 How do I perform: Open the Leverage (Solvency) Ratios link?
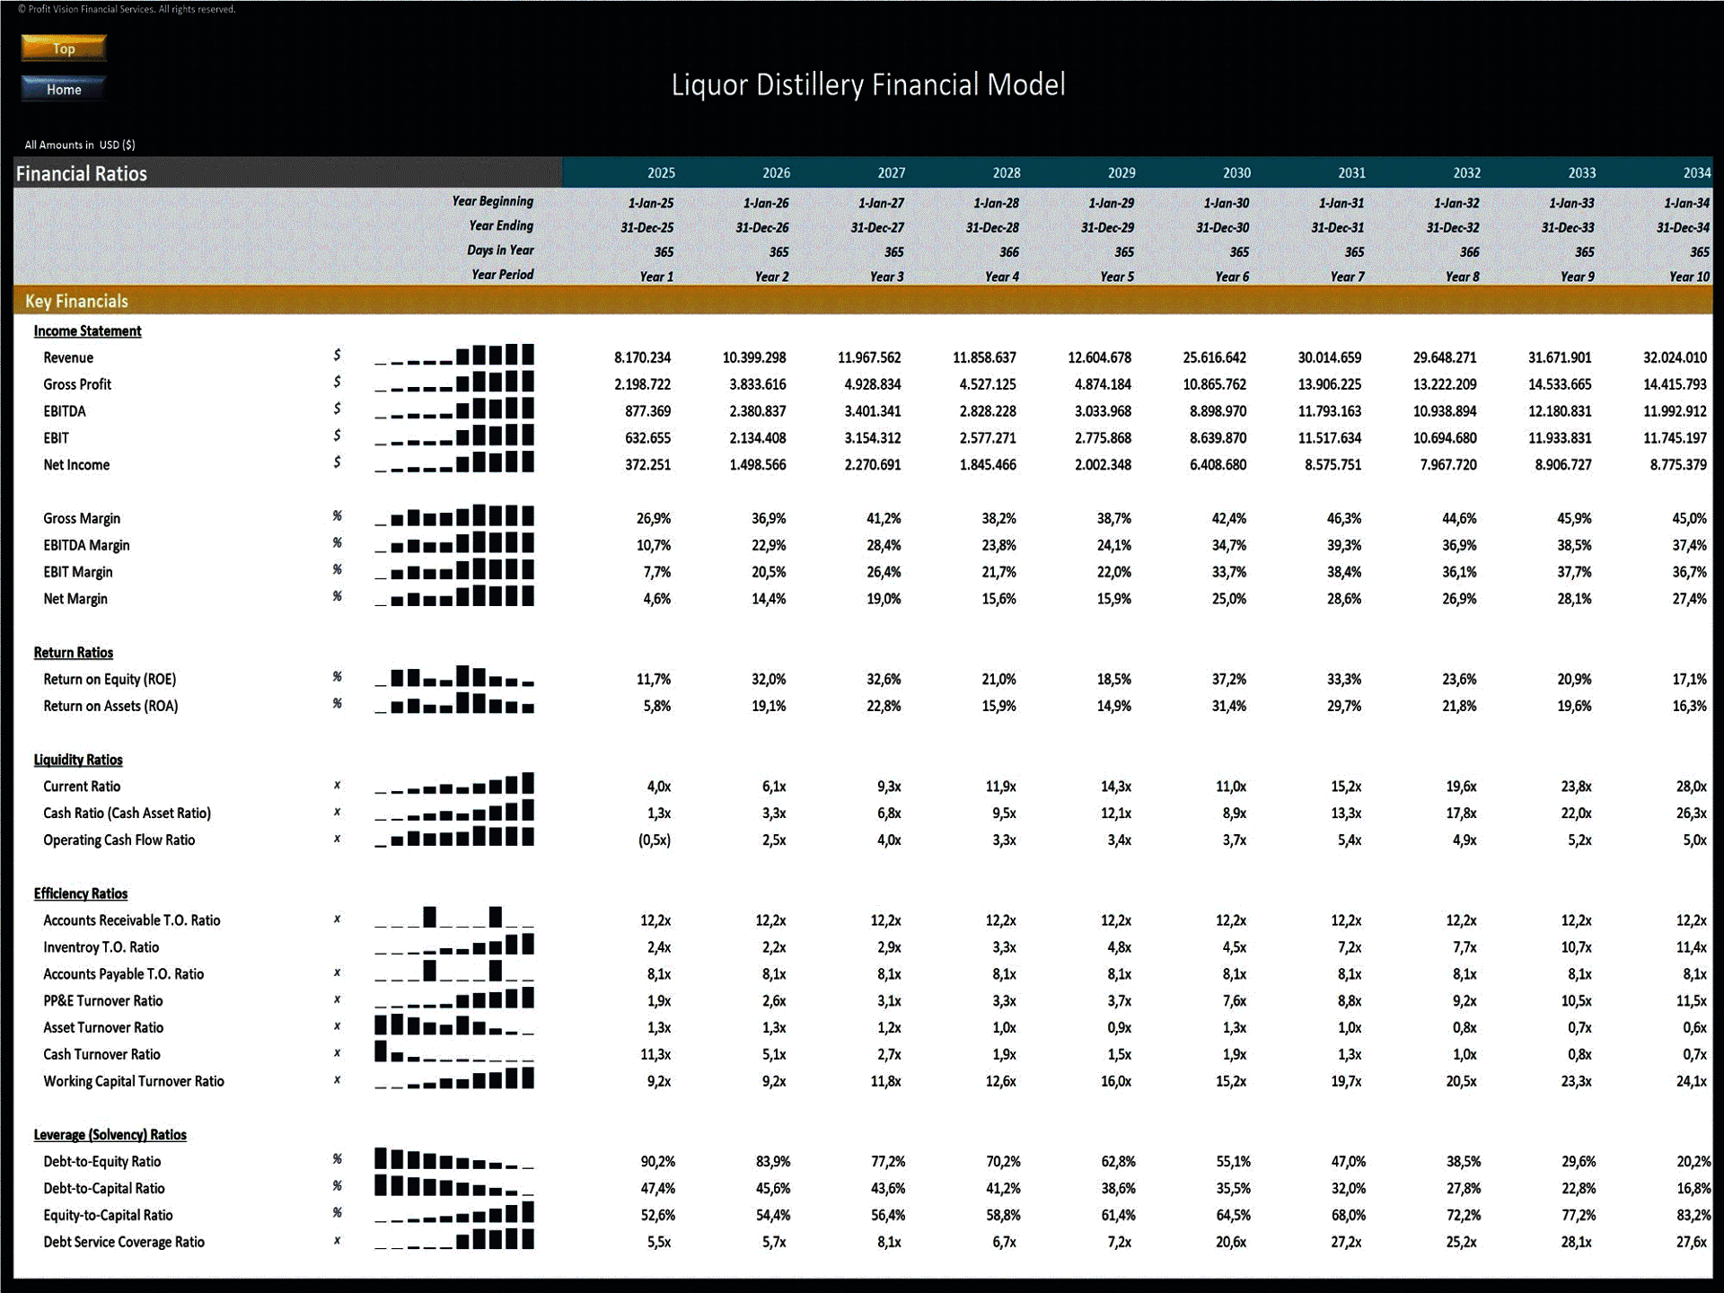point(110,1135)
